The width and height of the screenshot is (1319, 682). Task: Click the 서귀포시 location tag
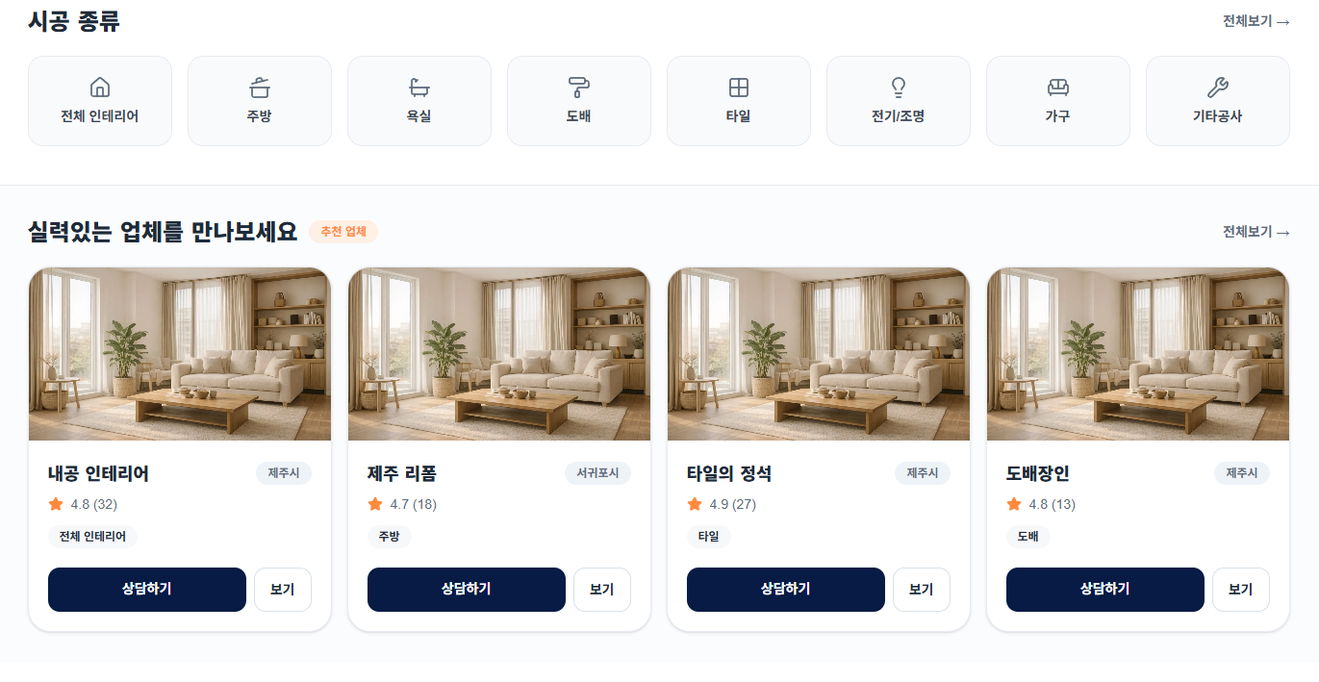point(597,473)
